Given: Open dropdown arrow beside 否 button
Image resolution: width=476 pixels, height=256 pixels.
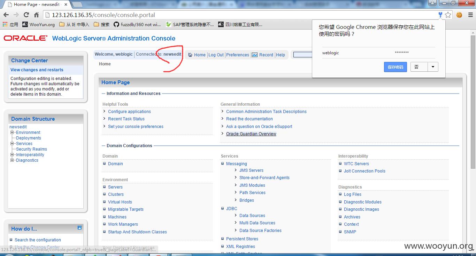Looking at the screenshot, I should tap(433, 67).
